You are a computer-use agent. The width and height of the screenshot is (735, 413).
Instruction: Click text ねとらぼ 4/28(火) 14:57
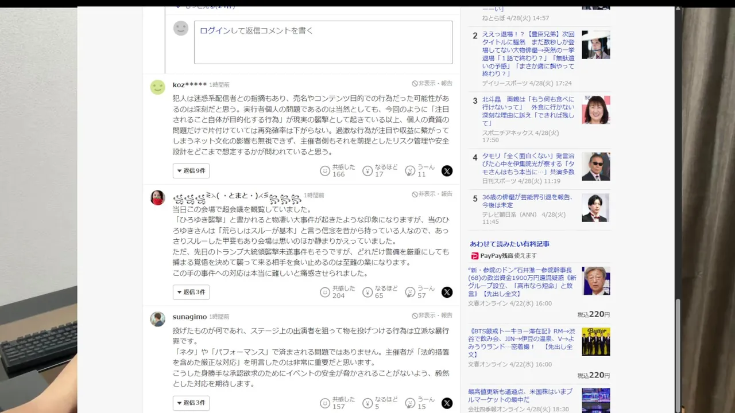516,18
